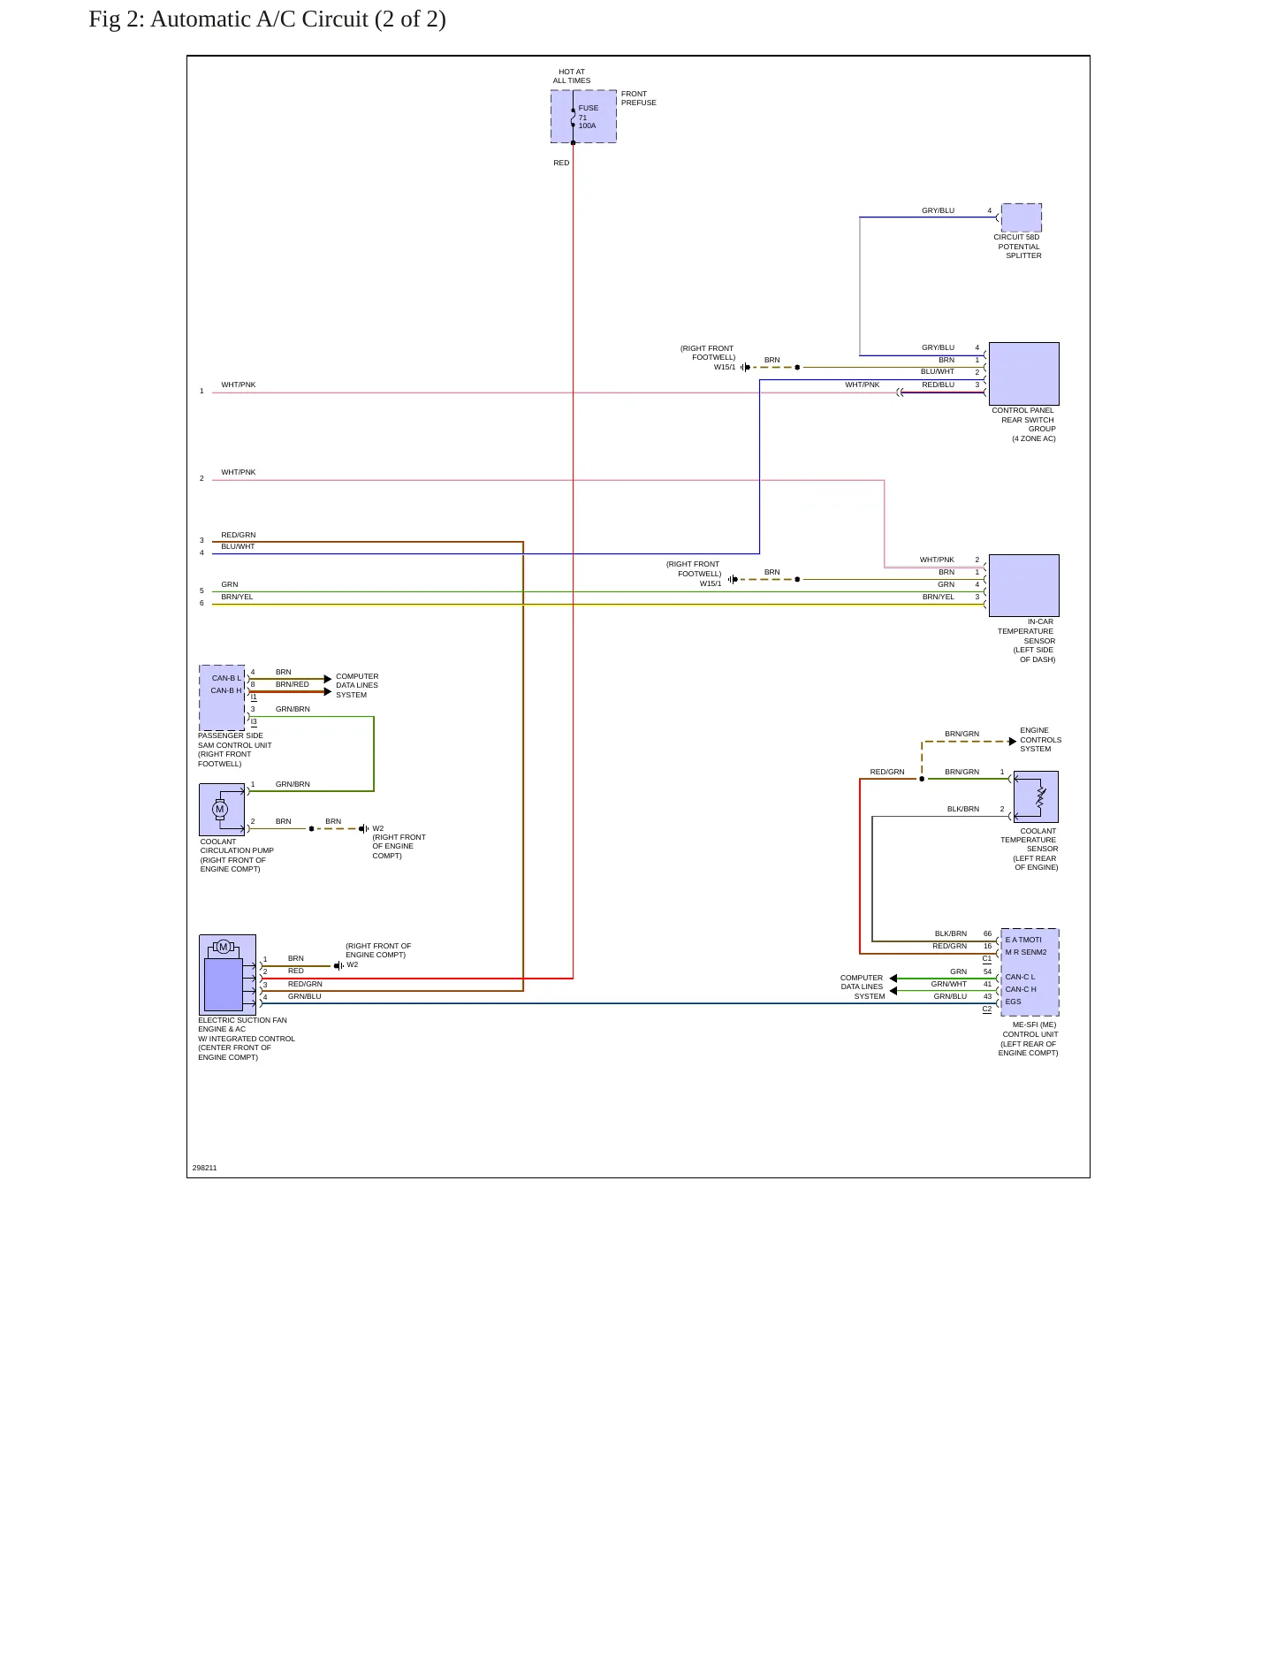The height and width of the screenshot is (1653, 1277).
Task: Click diagram number '298211'
Action: (204, 1169)
